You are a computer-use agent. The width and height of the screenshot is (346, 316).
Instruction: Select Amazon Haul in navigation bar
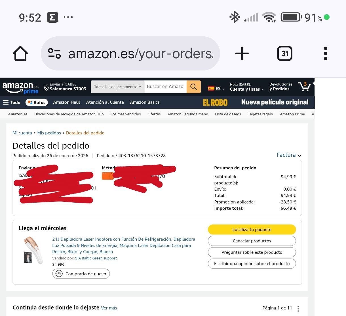point(67,102)
